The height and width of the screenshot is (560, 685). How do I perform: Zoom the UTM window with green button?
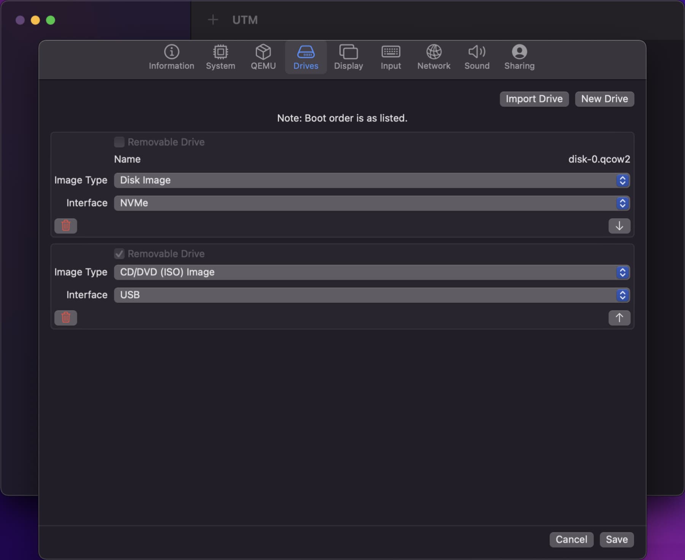(x=51, y=20)
